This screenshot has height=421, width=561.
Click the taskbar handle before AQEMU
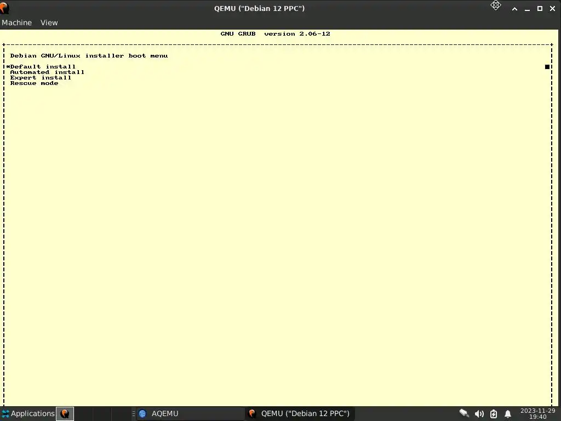click(134, 413)
